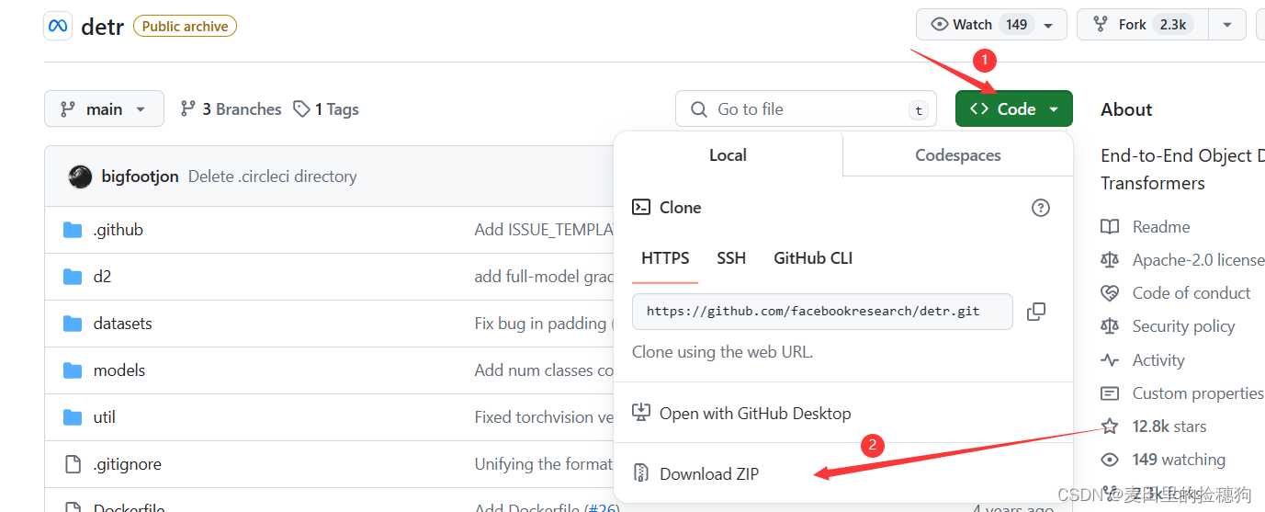The width and height of the screenshot is (1265, 512).
Task: Select the HTTPS clone tab
Action: 665,258
